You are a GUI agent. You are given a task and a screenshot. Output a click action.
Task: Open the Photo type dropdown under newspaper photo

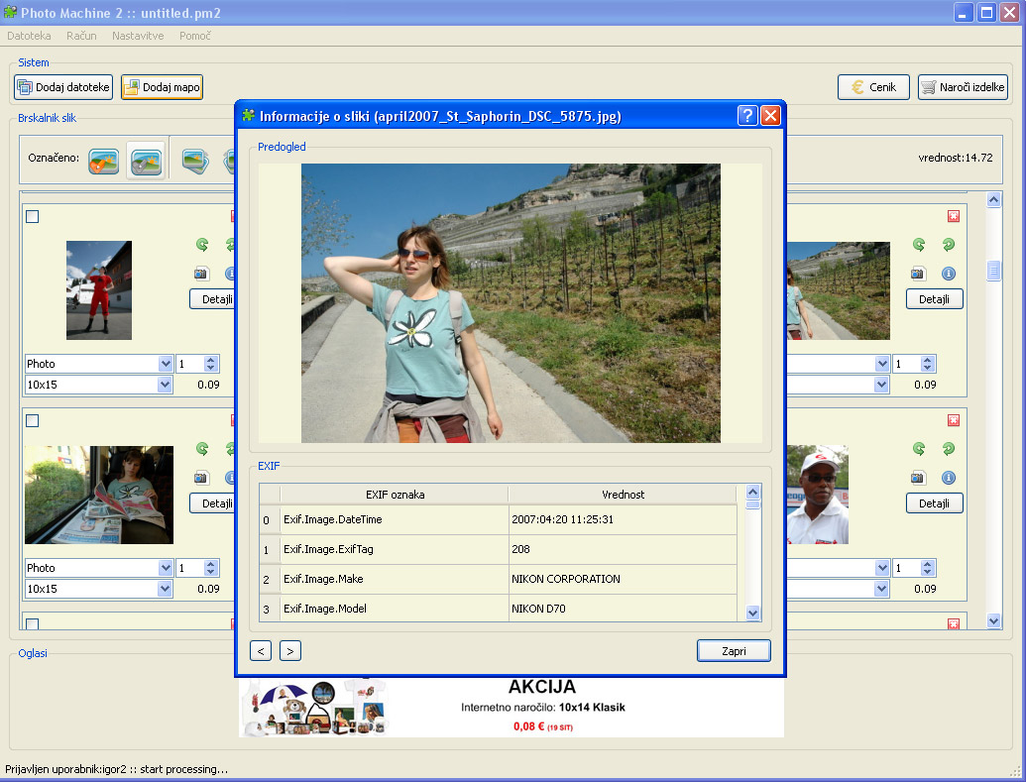165,568
